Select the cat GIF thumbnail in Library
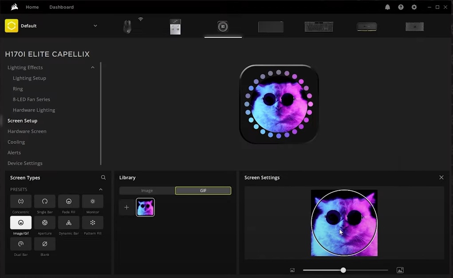 coord(146,207)
